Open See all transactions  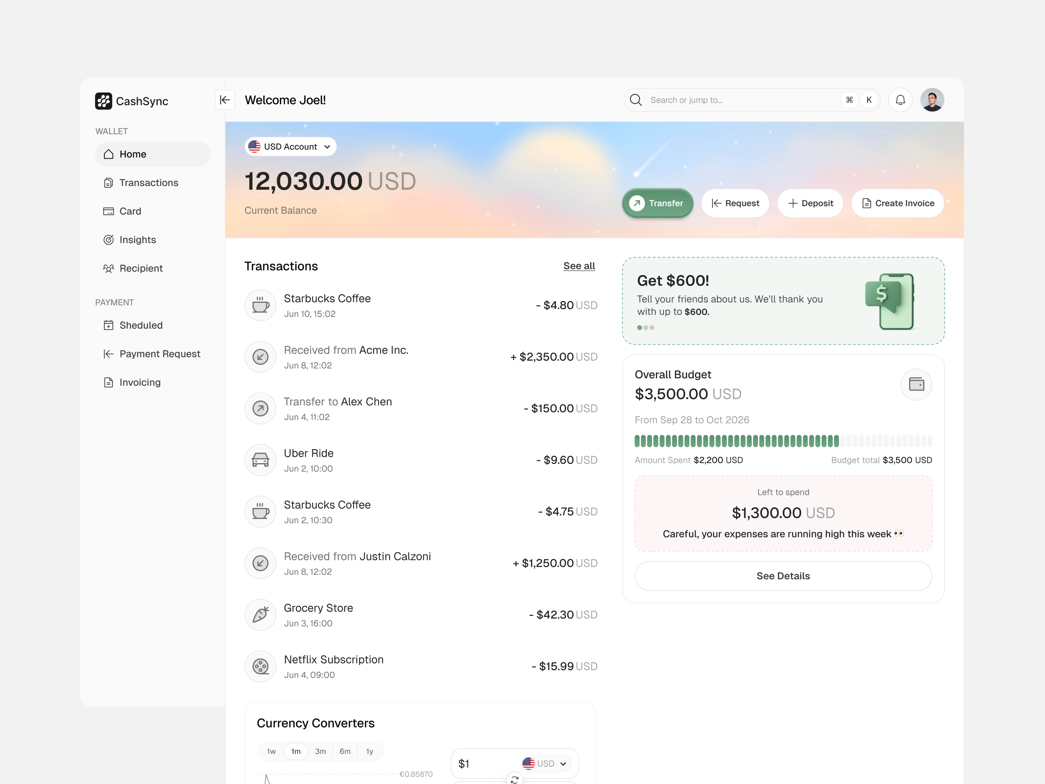(x=579, y=266)
